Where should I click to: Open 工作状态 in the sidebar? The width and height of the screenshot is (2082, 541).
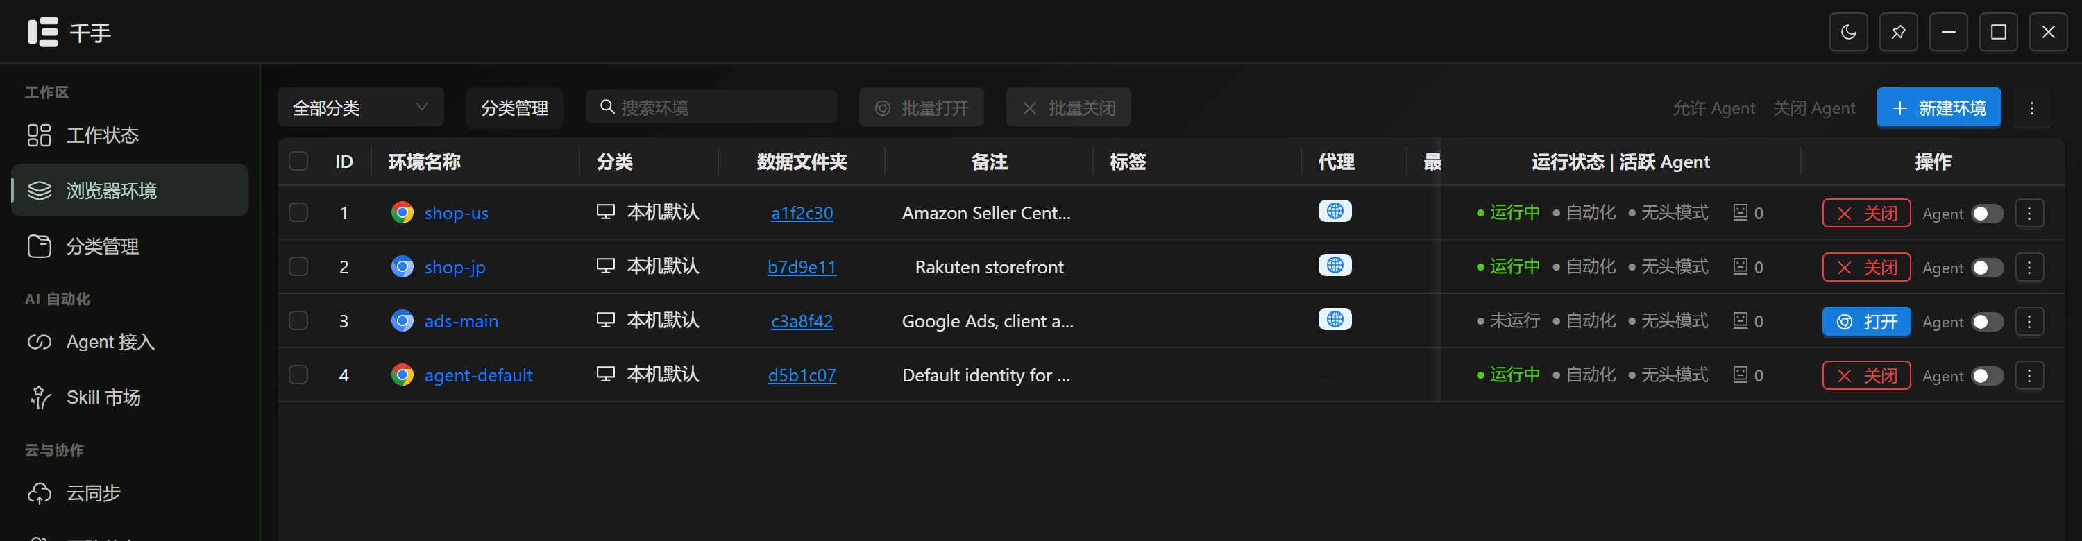pos(129,135)
